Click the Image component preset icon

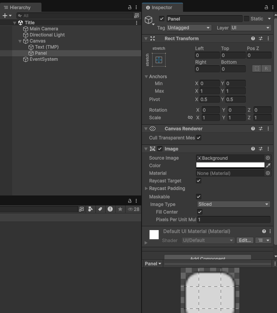261,149
